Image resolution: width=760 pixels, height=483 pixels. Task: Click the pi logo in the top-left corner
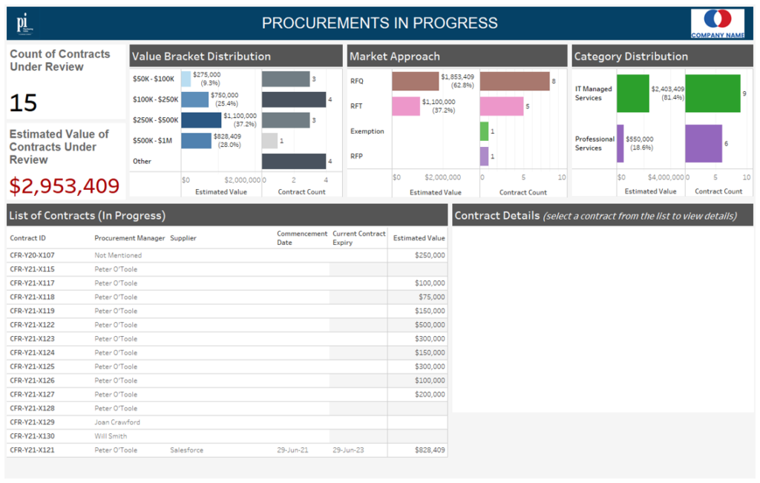coord(24,22)
